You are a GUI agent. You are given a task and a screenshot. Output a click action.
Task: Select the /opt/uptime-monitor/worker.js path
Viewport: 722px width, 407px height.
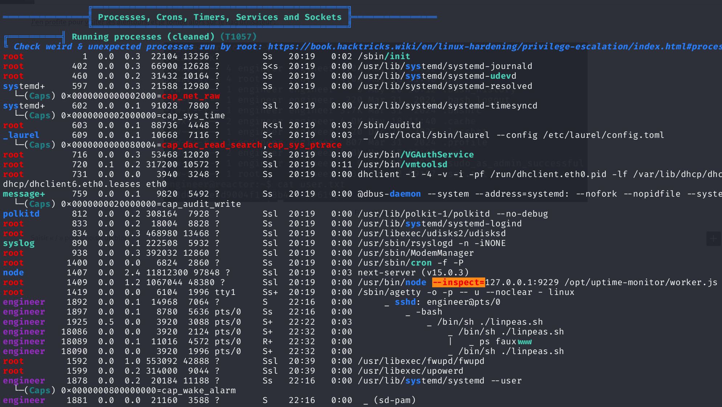coord(641,282)
